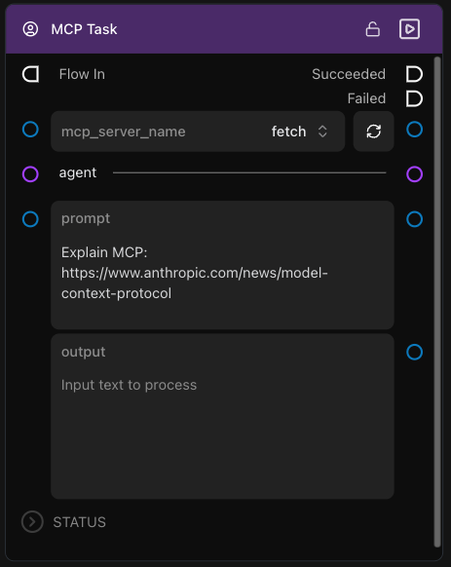The height and width of the screenshot is (567, 451).
Task: Click right port of mcp_server_name
Action: pyautogui.click(x=414, y=130)
